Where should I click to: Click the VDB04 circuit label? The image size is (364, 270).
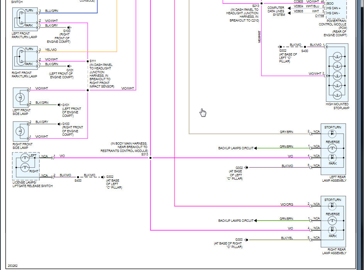click(x=298, y=6)
